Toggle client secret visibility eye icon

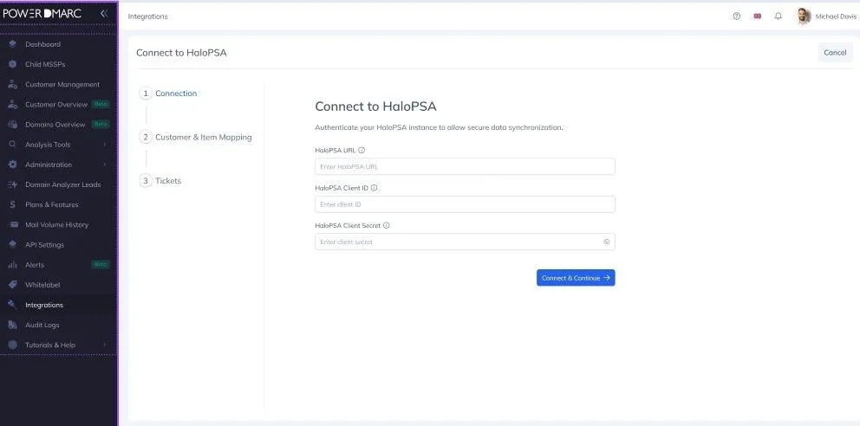[x=607, y=242]
